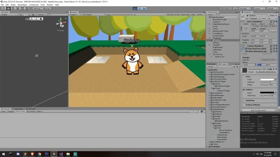Open the Window menu
Viewport: 280px width, 157px height.
(x=50, y=5)
